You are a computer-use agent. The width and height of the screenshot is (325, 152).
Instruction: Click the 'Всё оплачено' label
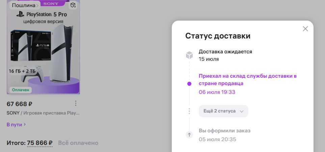pyautogui.click(x=78, y=143)
